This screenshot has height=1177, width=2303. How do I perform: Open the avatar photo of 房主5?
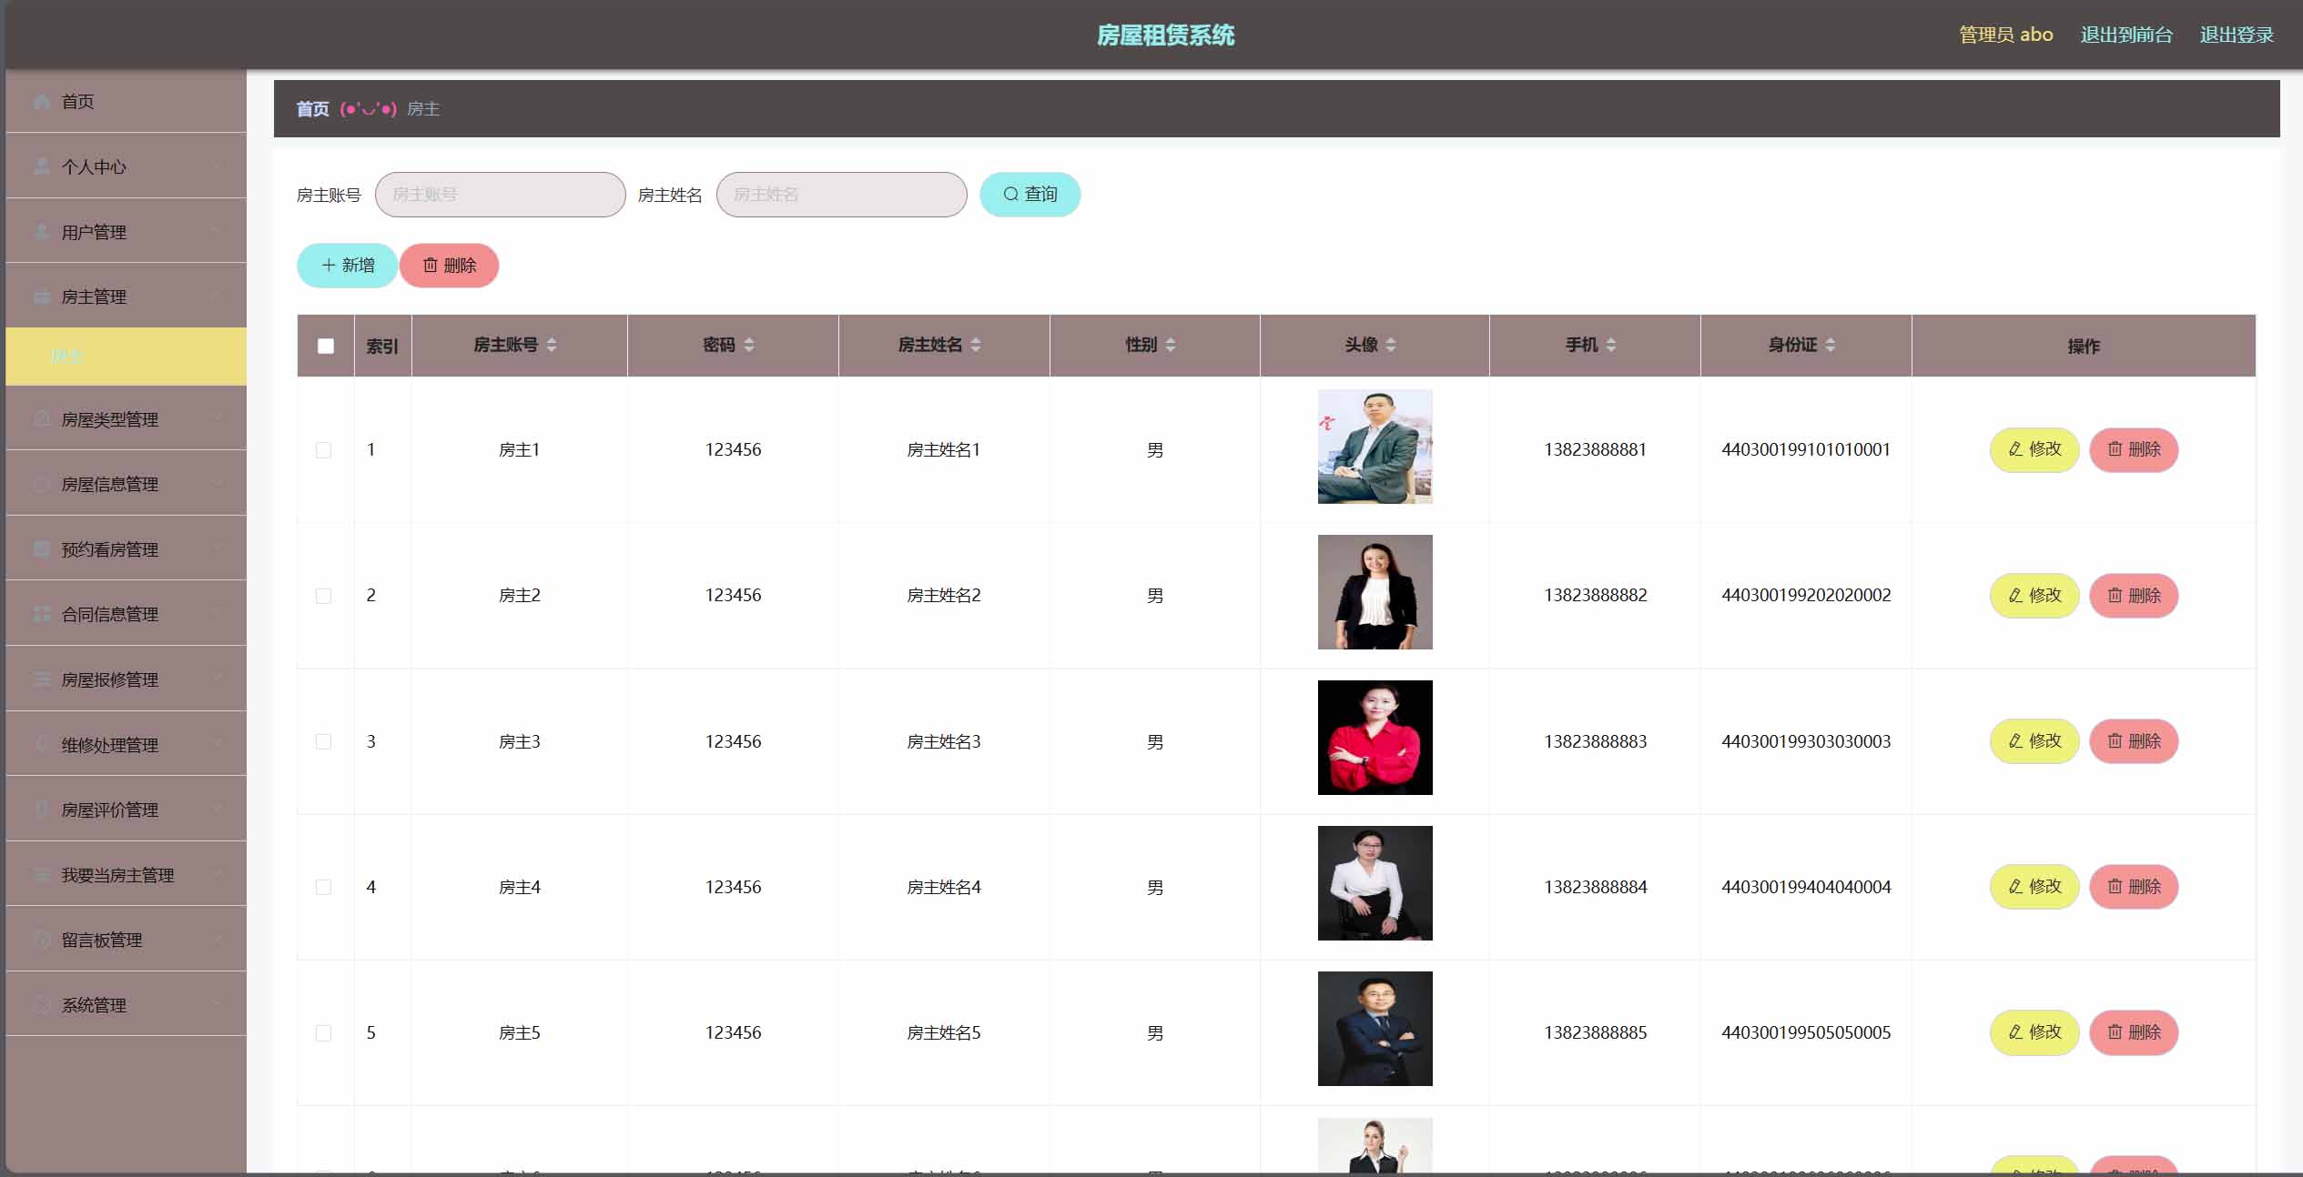tap(1375, 1029)
